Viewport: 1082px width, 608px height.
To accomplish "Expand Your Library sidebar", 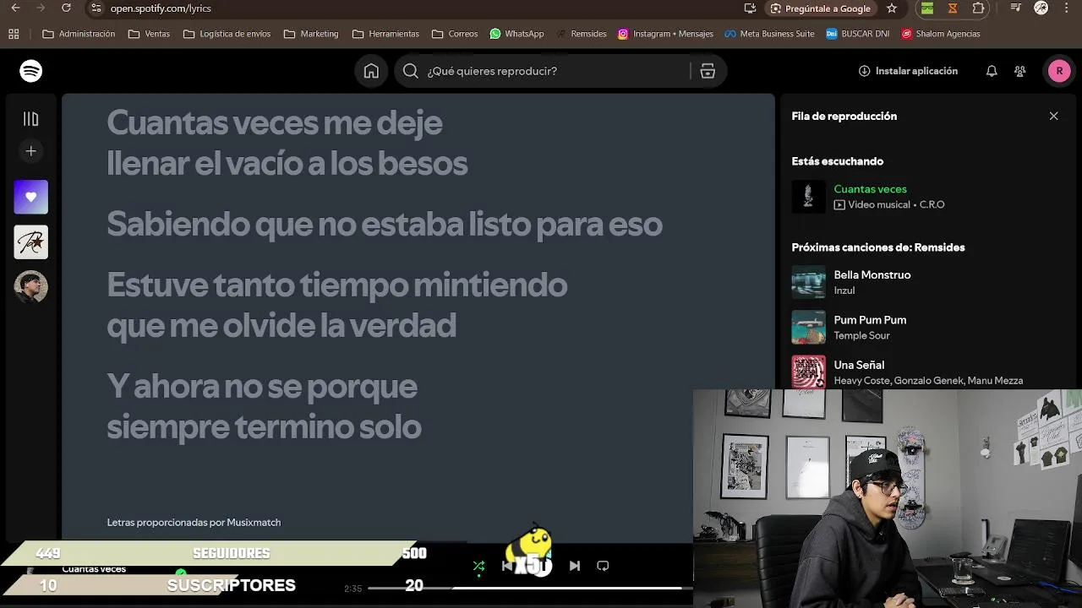I will (31, 119).
